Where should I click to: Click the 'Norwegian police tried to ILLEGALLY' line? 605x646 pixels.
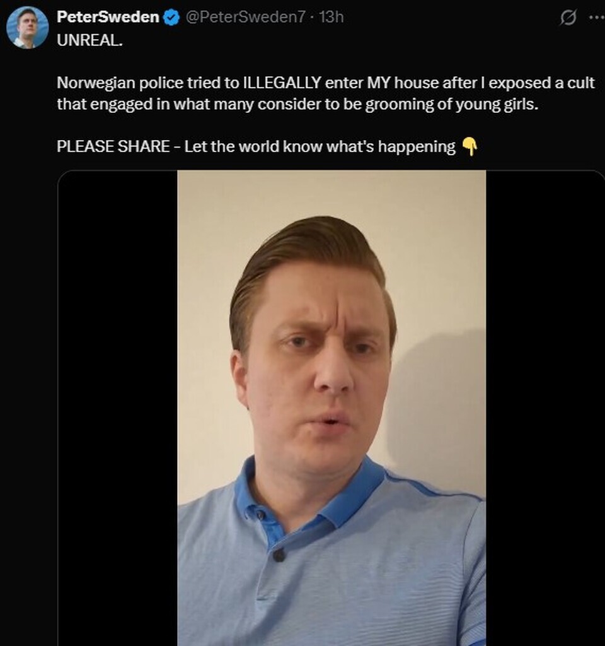(326, 83)
